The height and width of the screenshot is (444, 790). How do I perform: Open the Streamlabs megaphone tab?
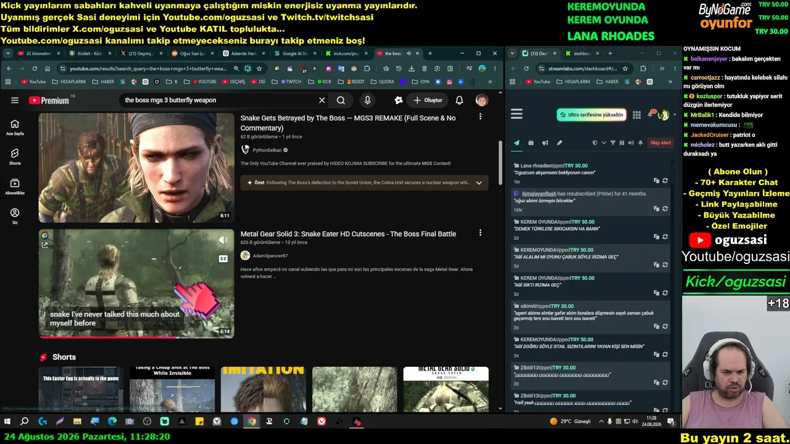[545, 143]
